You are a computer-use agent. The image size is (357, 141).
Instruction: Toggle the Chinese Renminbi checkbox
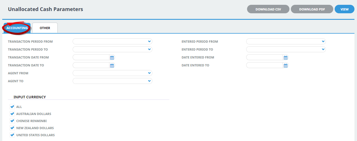(x=12, y=121)
